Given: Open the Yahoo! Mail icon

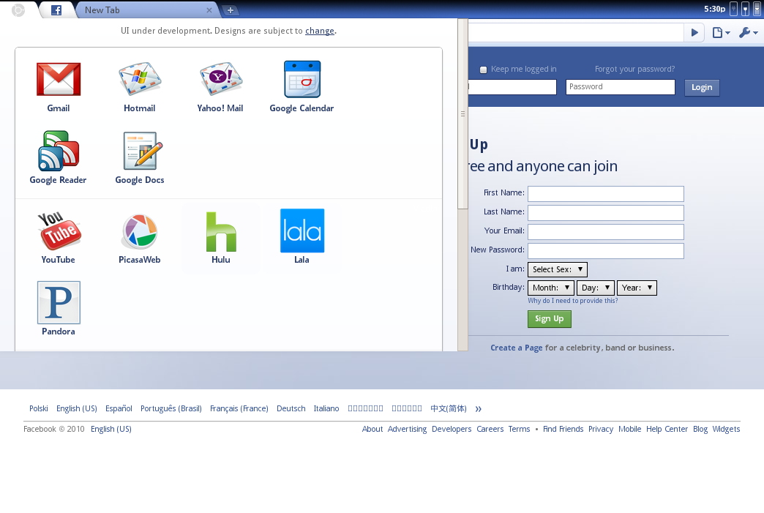Looking at the screenshot, I should coord(220,80).
